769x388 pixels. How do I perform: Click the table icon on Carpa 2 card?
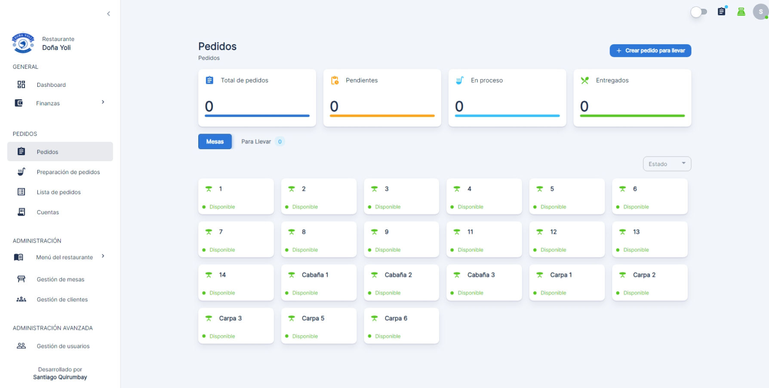click(x=622, y=275)
